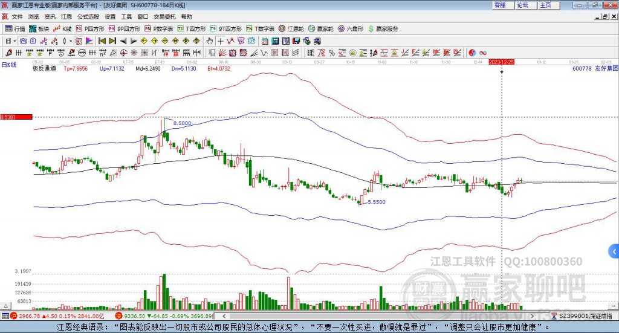
Task: Open the 六角形 hexagon tool
Action: click(x=351, y=29)
